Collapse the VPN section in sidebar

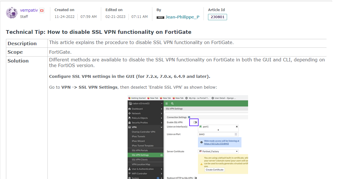point(161,127)
